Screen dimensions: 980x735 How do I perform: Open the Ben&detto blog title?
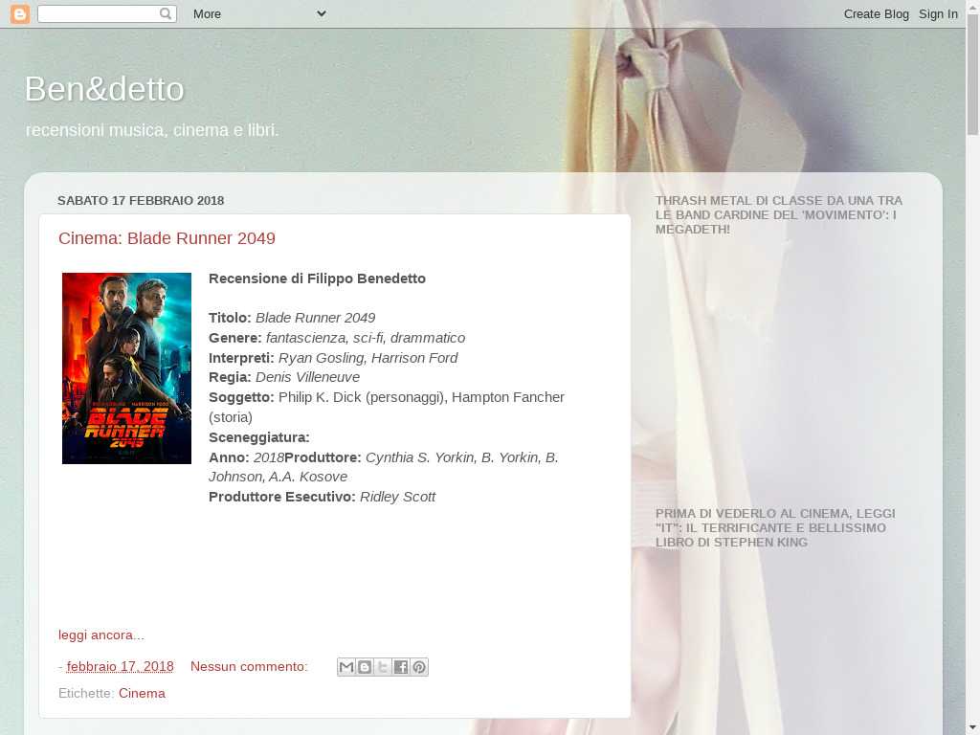(x=104, y=89)
